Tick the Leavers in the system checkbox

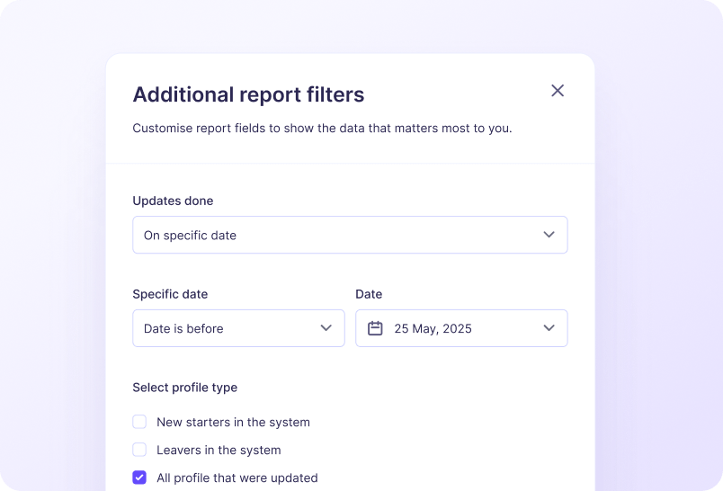[139, 450]
